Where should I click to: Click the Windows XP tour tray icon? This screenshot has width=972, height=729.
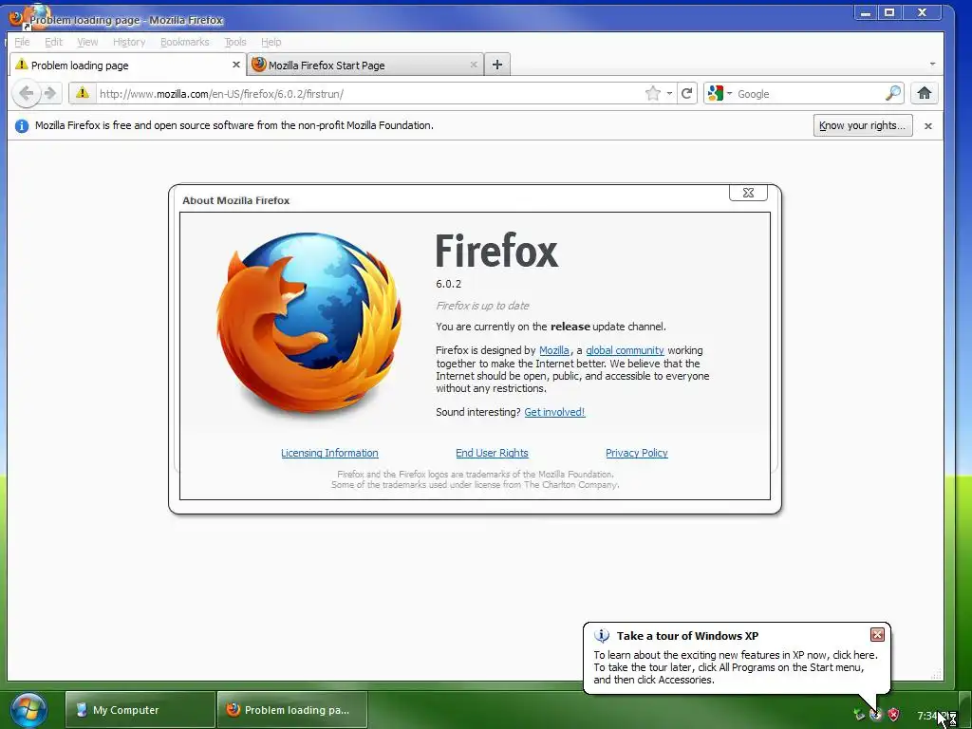click(876, 715)
